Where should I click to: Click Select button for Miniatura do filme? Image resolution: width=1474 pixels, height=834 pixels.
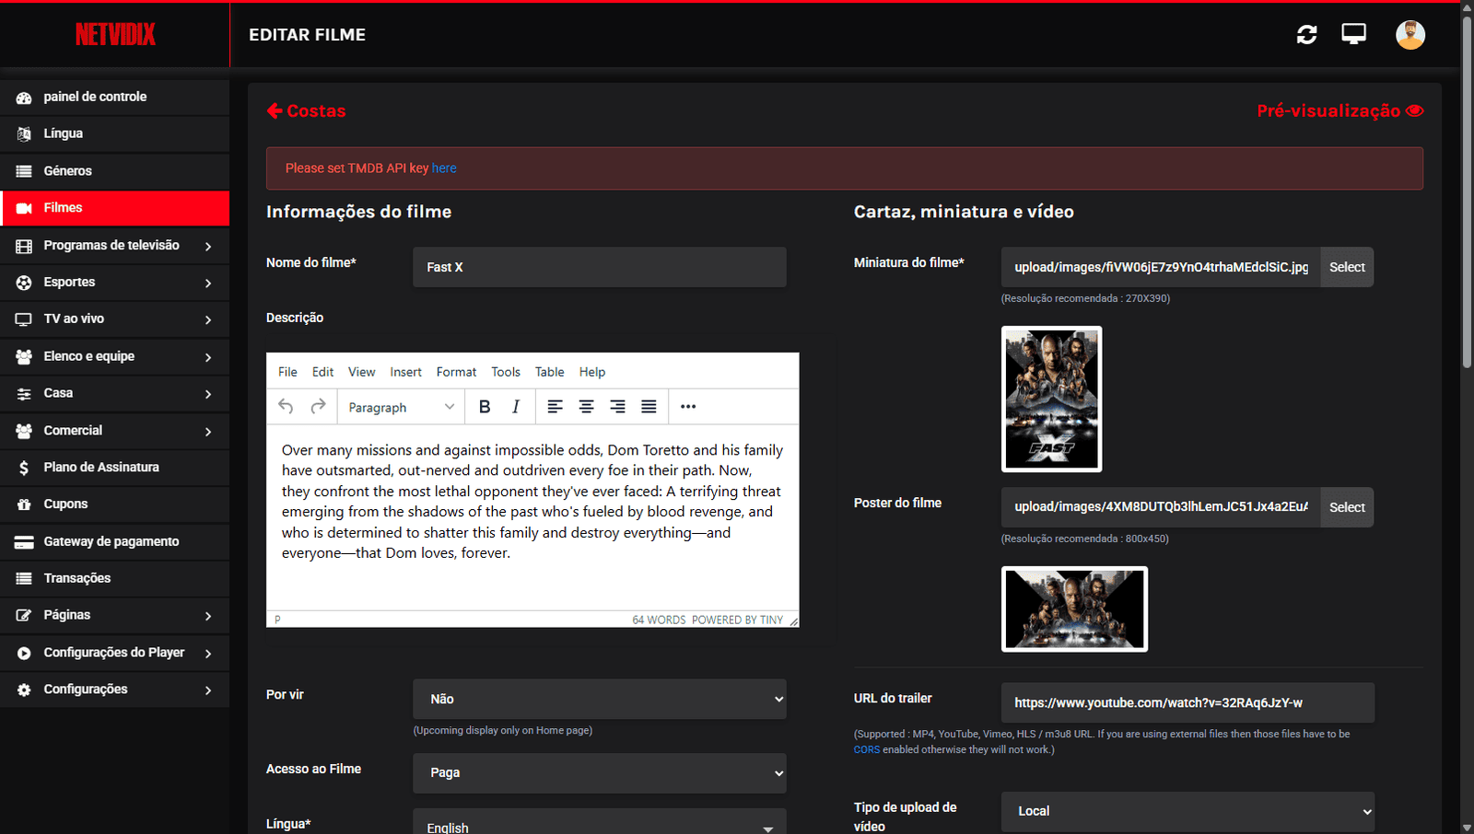(1346, 267)
